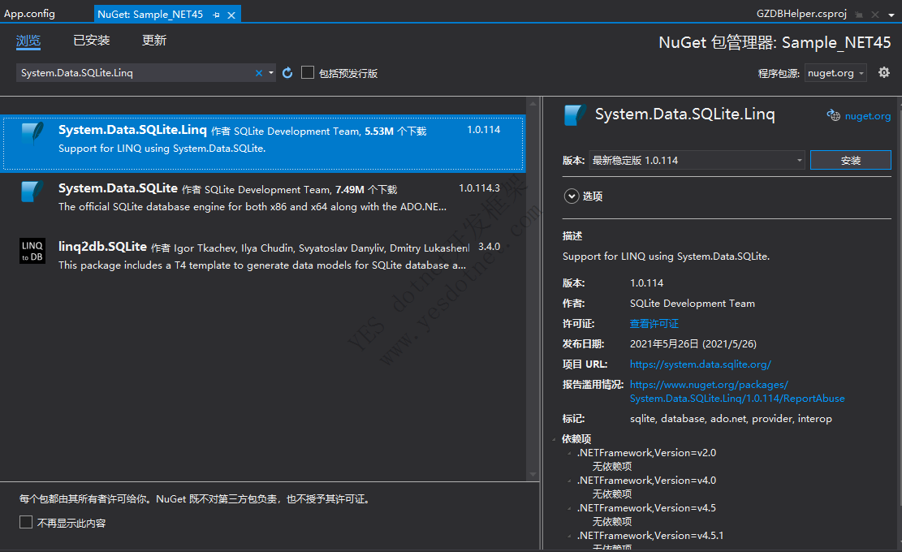
Task: Click the System.Data.SQLite package icon
Action: (x=32, y=192)
